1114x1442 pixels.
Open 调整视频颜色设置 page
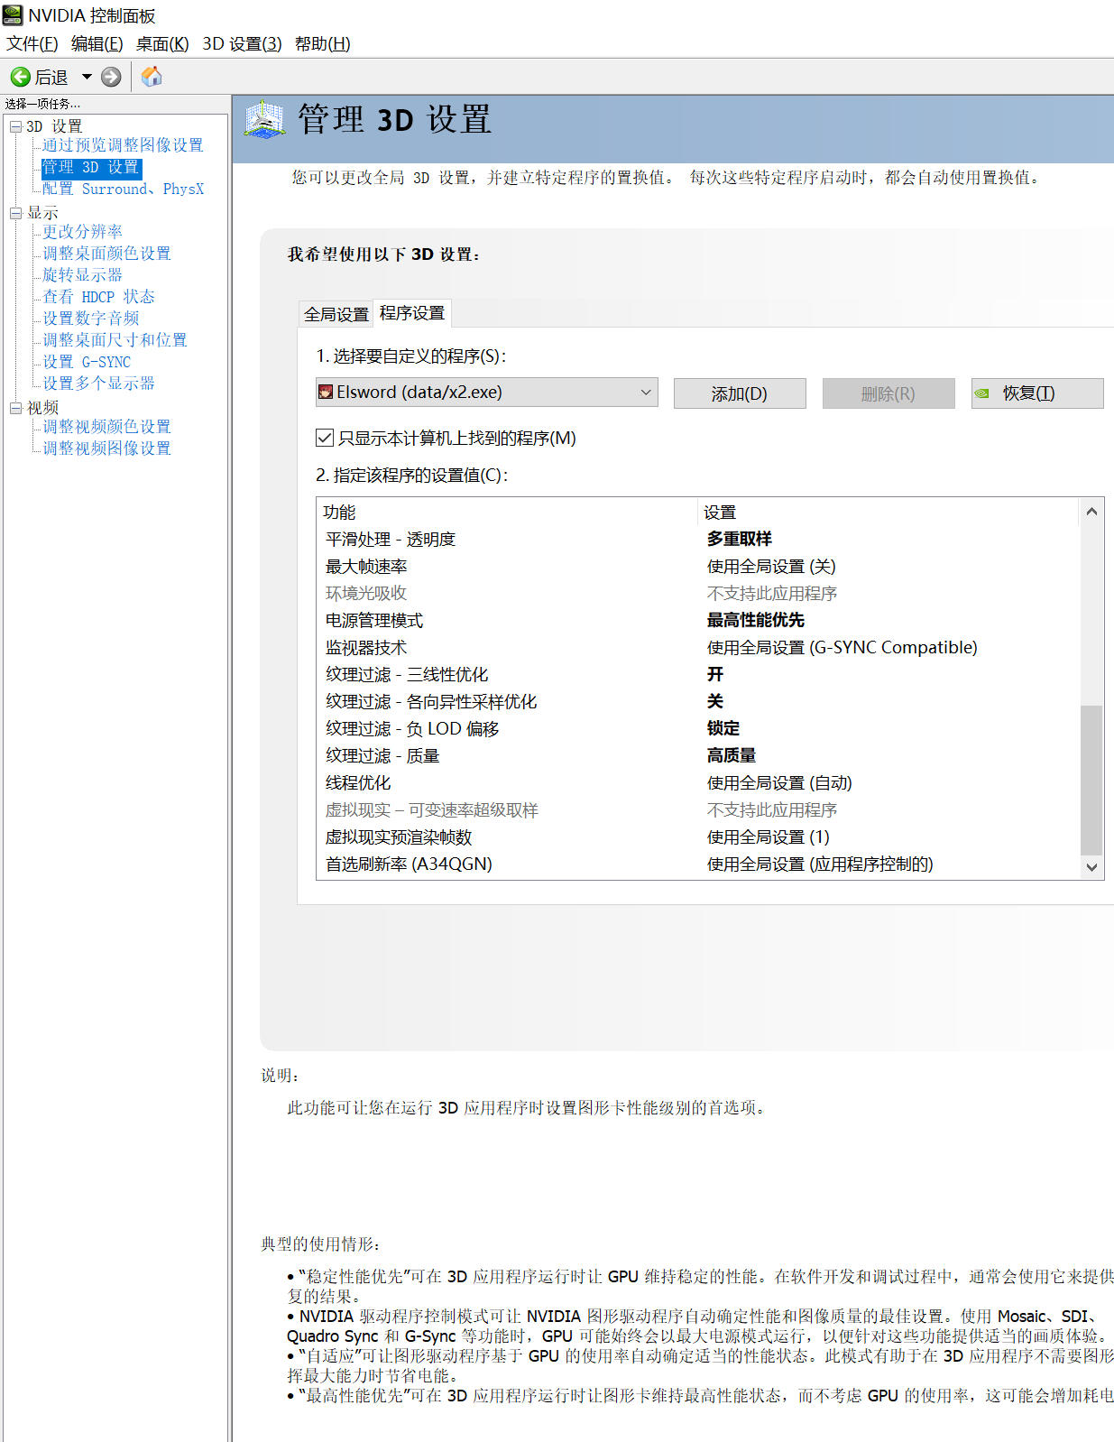106,427
